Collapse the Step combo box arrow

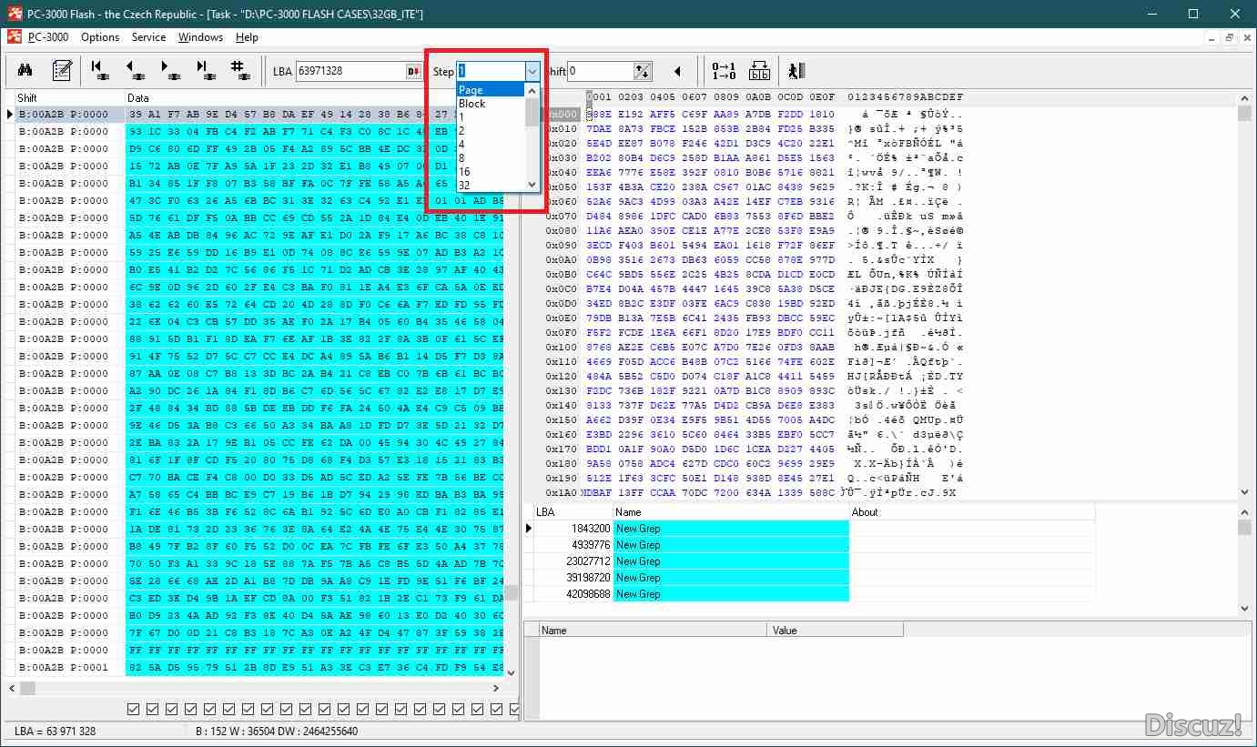pyautogui.click(x=532, y=71)
